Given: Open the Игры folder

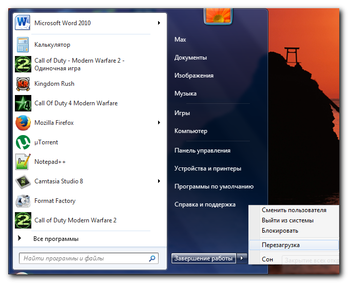Looking at the screenshot, I should [182, 113].
